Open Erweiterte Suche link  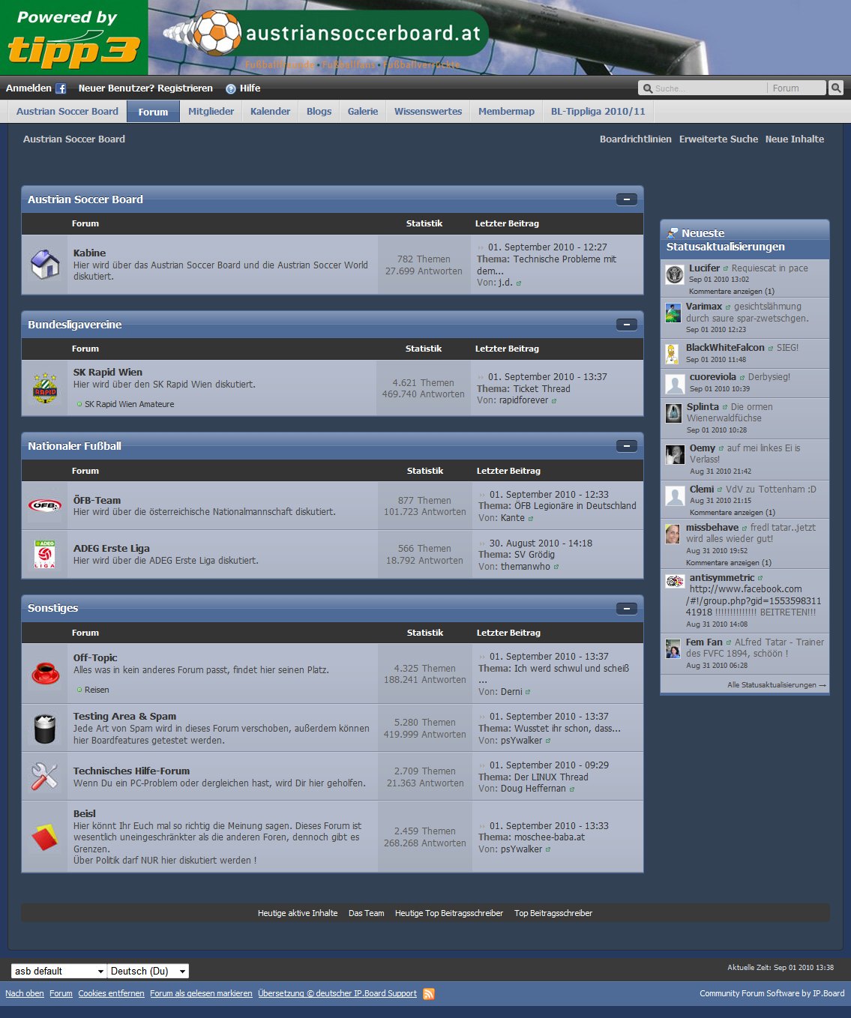pos(718,139)
